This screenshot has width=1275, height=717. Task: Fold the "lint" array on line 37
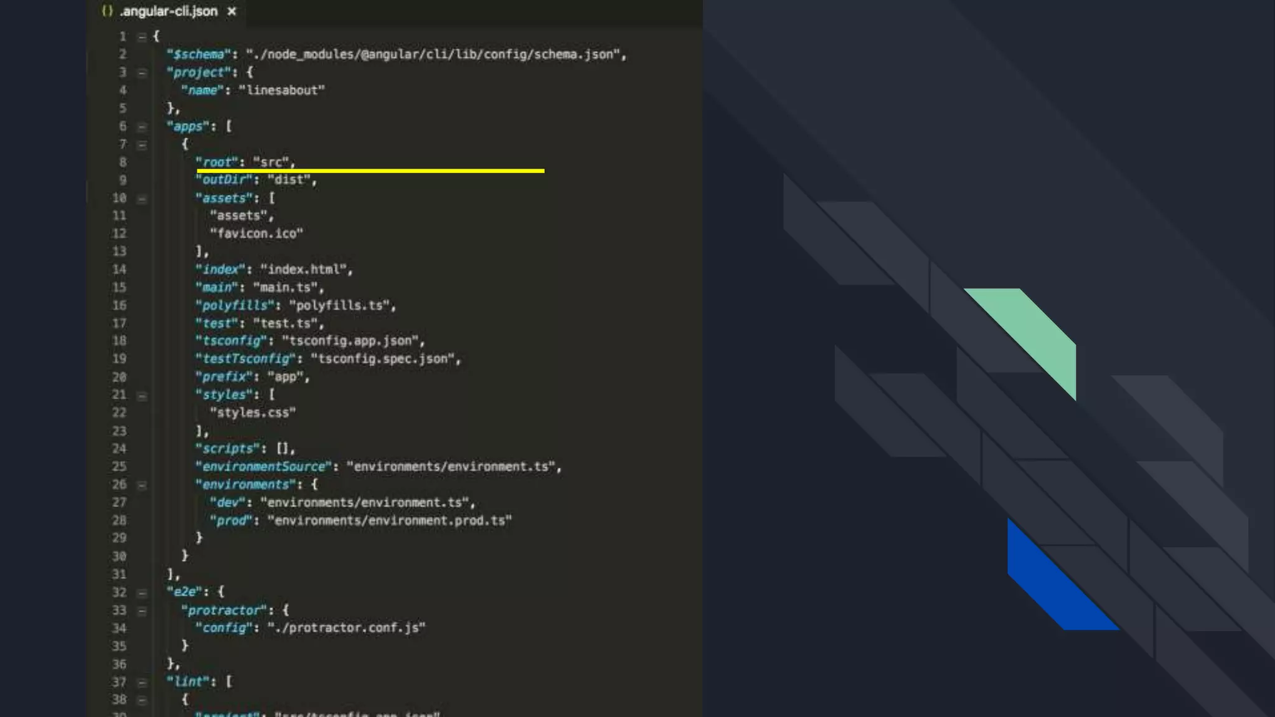point(142,682)
